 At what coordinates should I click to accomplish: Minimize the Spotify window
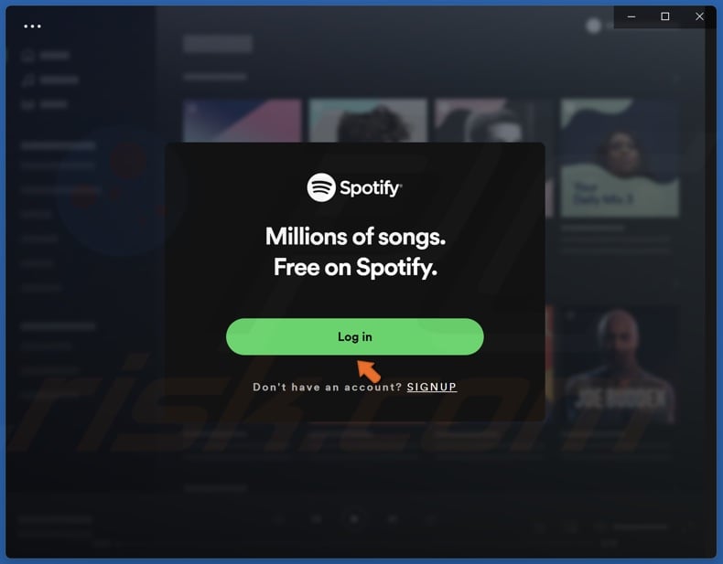pos(631,16)
